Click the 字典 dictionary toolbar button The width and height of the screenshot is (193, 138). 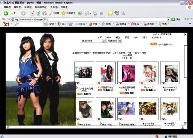coord(163,24)
